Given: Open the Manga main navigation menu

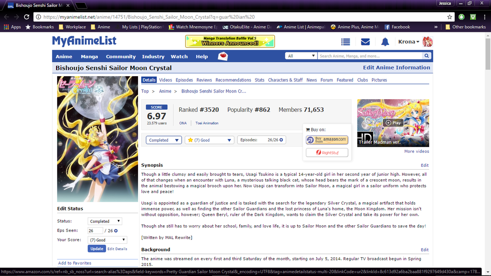Looking at the screenshot, I should [89, 57].
